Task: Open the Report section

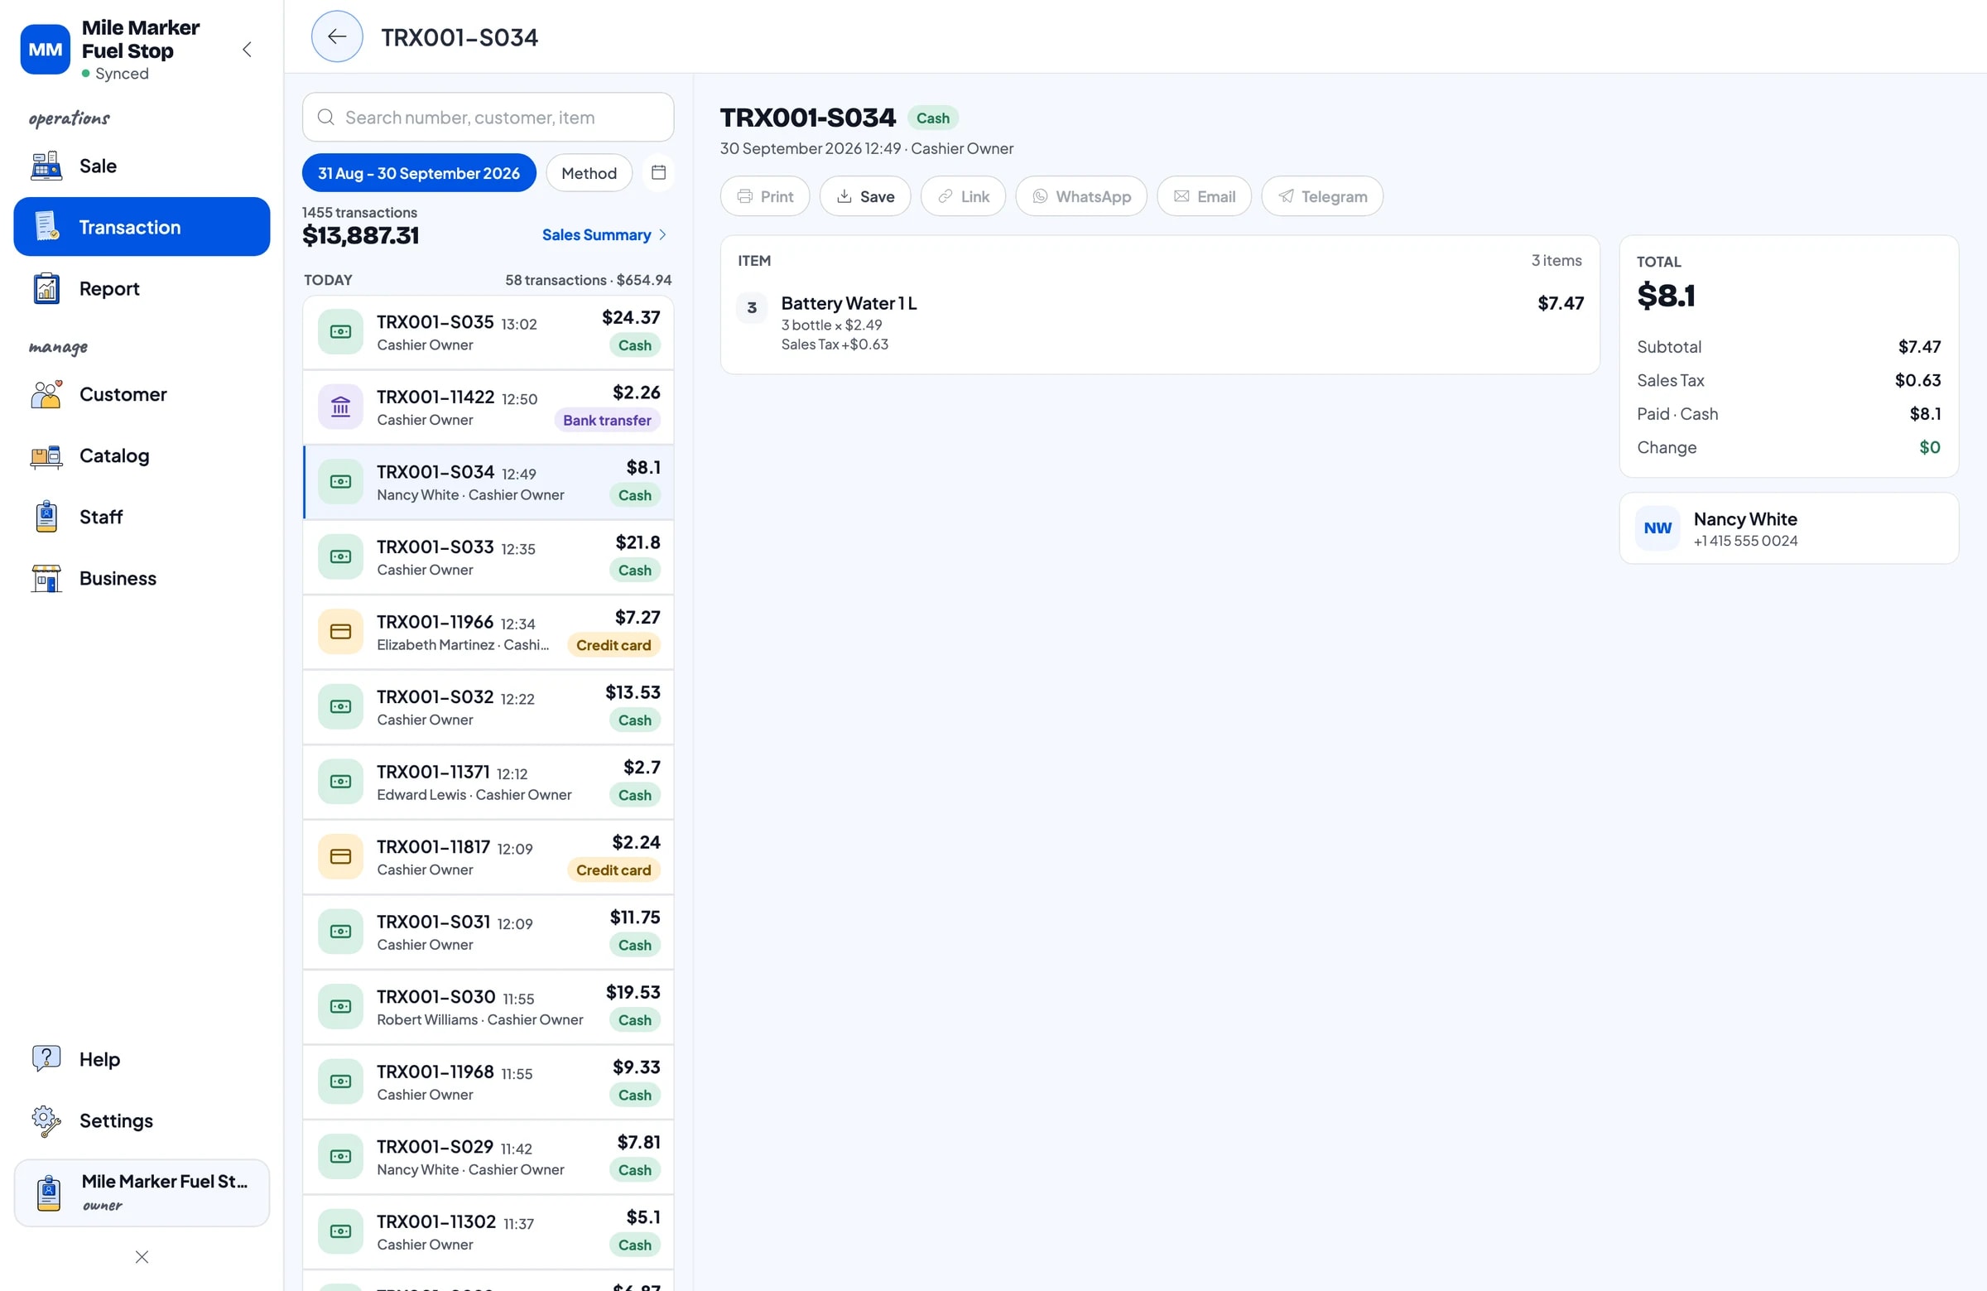Action: (142, 288)
